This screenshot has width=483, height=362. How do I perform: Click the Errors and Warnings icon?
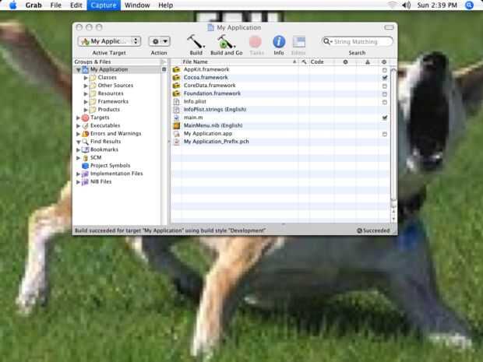(86, 134)
